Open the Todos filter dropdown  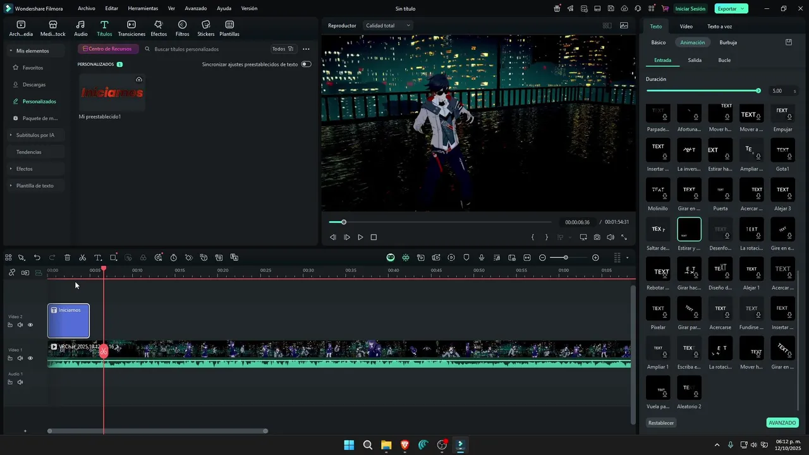(x=283, y=49)
